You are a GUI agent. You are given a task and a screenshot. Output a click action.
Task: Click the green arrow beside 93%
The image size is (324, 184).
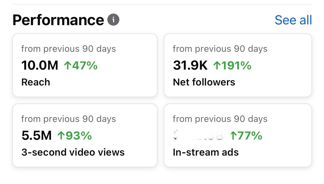point(61,136)
